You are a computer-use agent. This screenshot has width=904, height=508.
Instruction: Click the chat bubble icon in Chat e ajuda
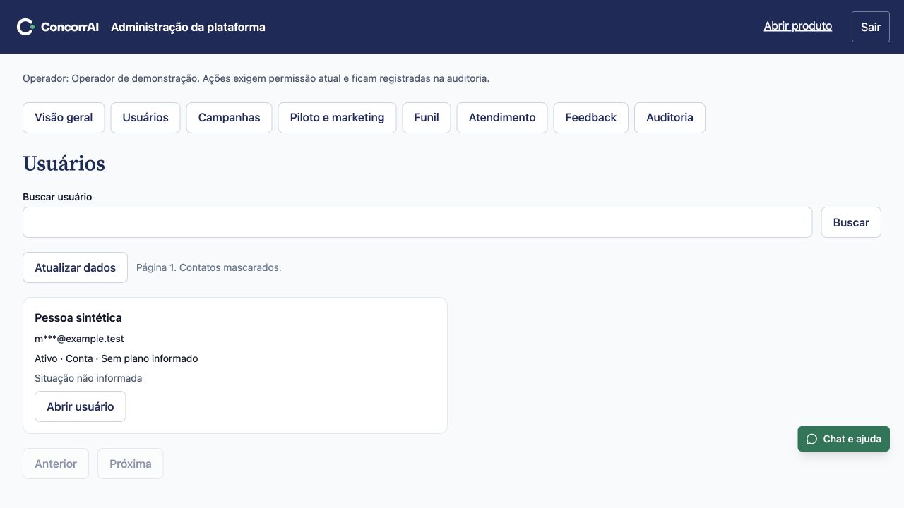tap(811, 439)
